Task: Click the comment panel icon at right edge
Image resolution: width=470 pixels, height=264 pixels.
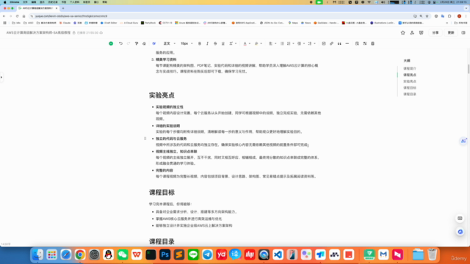Action: tap(460, 219)
